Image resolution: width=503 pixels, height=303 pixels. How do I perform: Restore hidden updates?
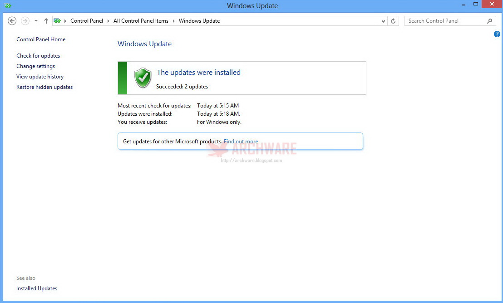tap(44, 87)
